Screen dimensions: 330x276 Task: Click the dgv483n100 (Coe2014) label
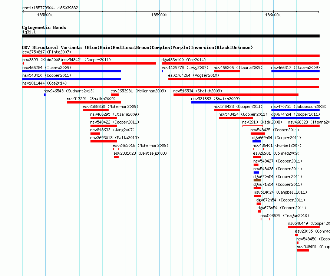pos(184,60)
